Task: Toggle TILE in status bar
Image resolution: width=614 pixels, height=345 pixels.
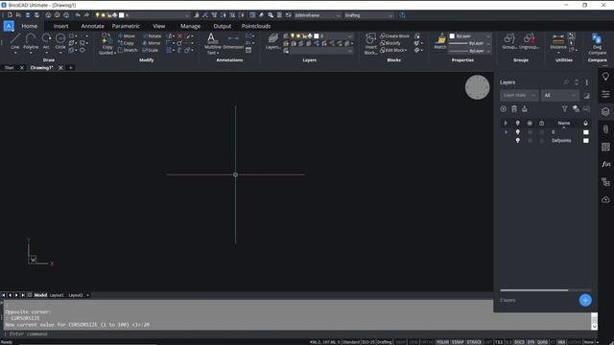Action: 499,342
